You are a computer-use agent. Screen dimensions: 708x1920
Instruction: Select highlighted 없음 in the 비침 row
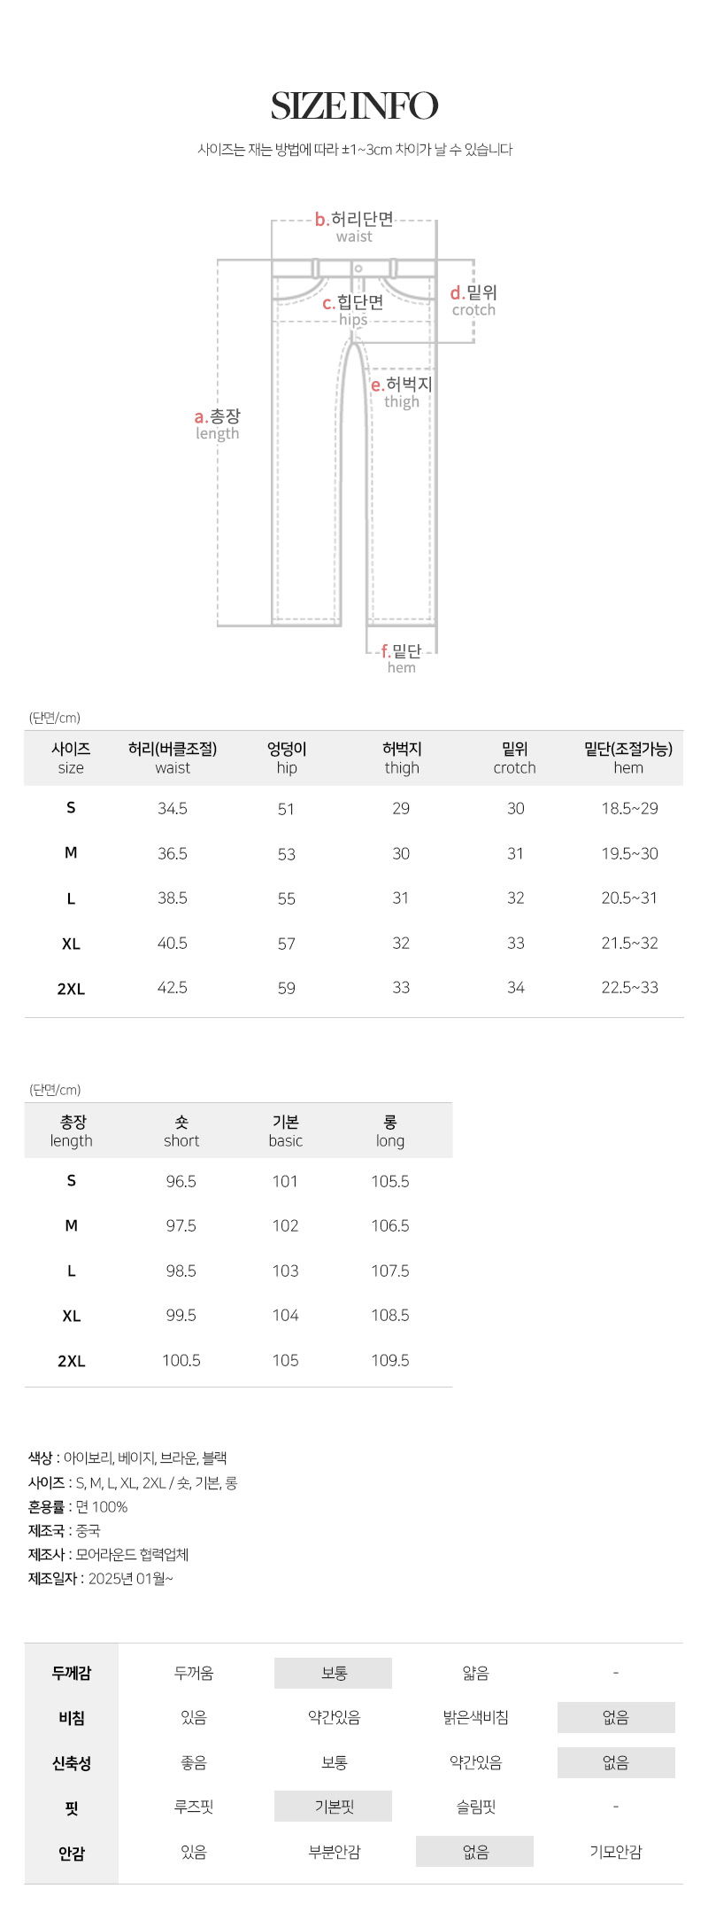(x=615, y=1717)
